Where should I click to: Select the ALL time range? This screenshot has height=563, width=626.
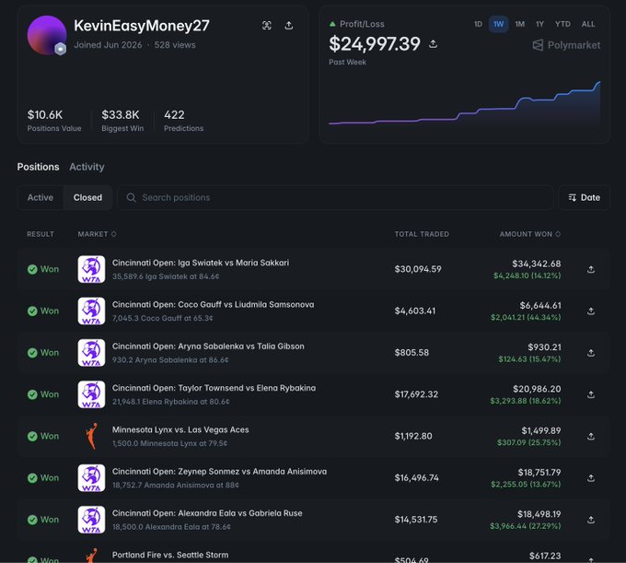point(588,24)
